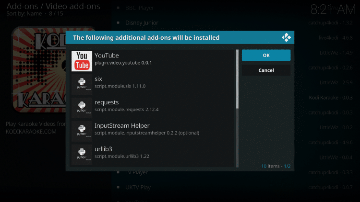Click the 'Sort by: Name' label
The image size is (360, 202).
tap(24, 14)
